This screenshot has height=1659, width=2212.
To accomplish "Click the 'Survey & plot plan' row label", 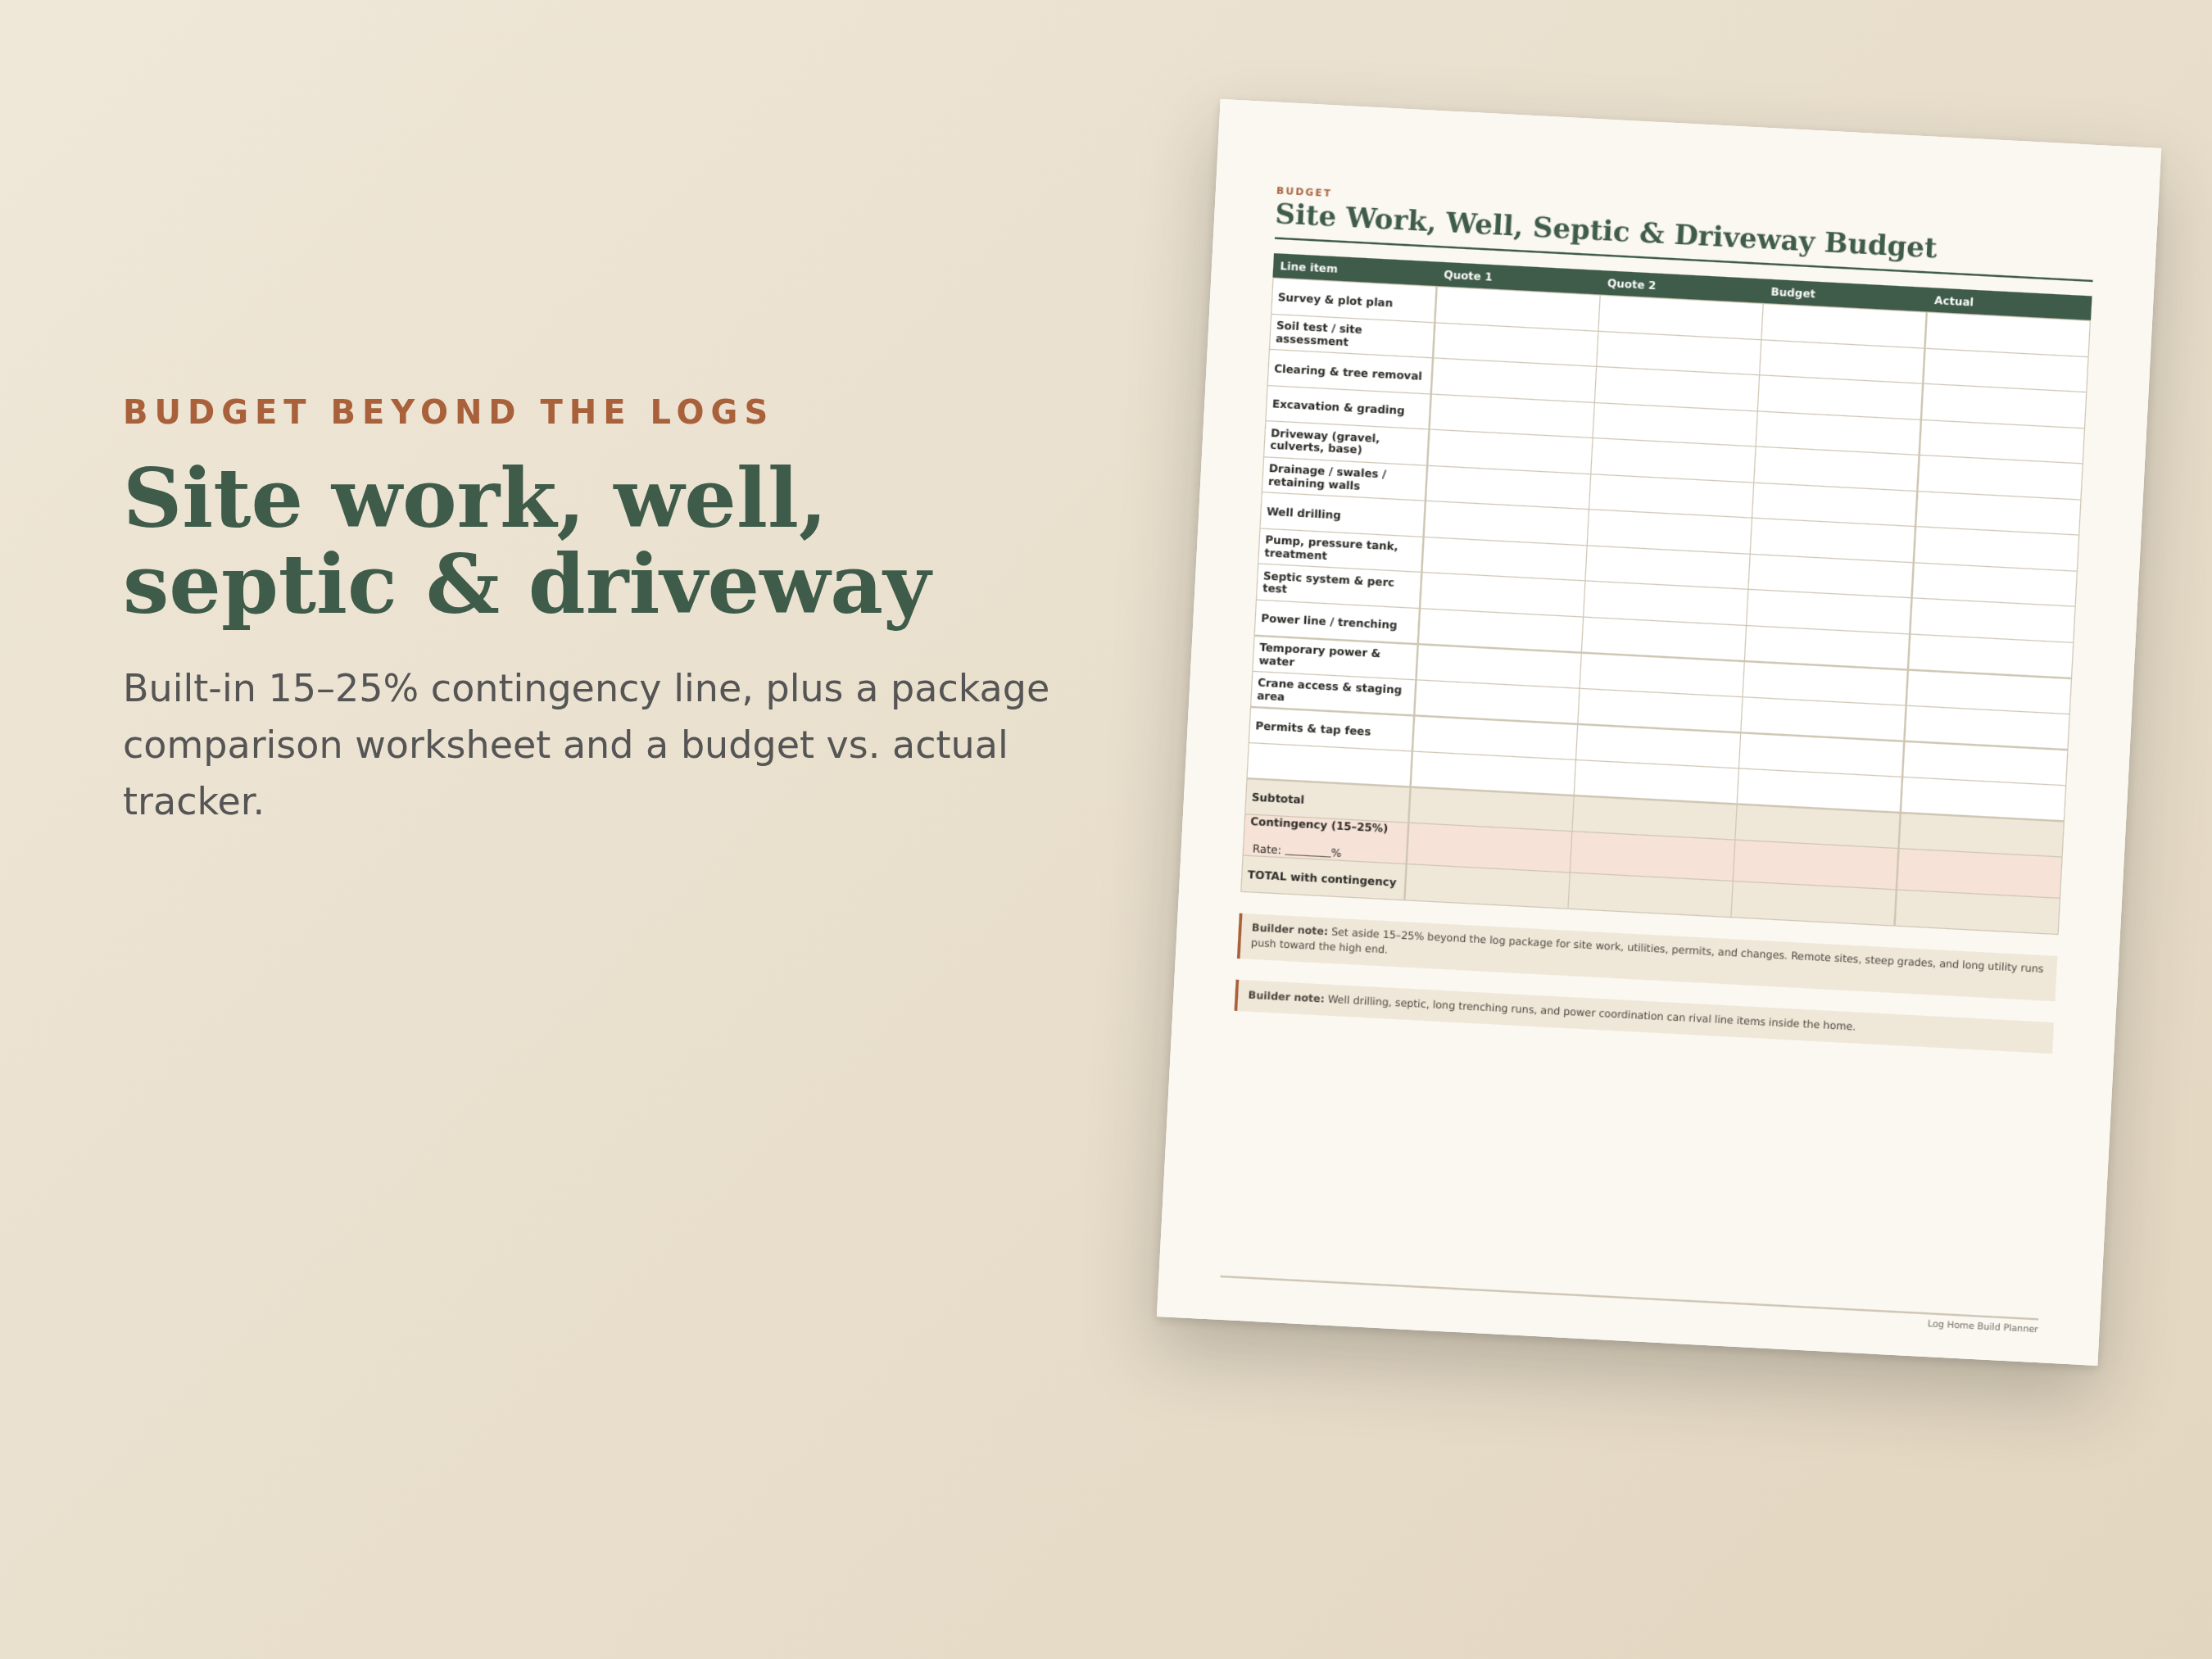I will point(1335,300).
